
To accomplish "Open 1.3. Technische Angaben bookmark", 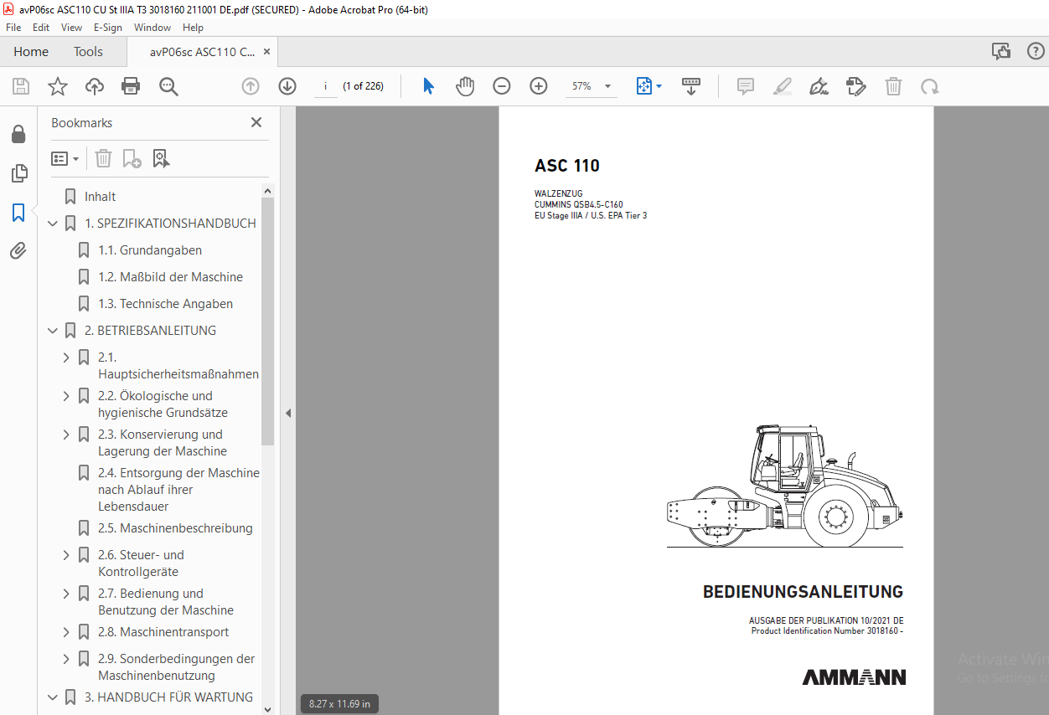I will point(166,304).
